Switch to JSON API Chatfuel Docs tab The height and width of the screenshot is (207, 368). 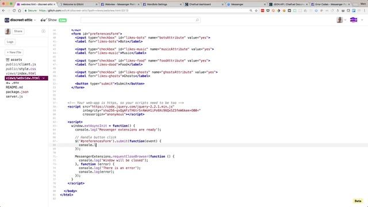tap(287, 5)
